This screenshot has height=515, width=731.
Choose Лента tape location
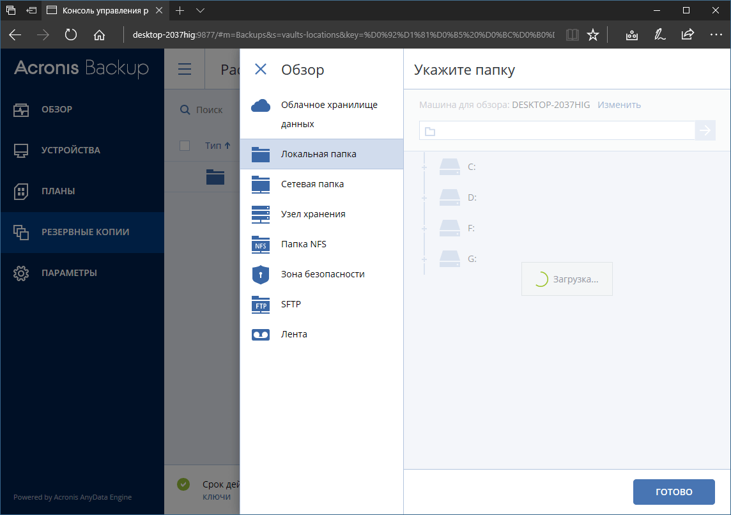coord(321,334)
